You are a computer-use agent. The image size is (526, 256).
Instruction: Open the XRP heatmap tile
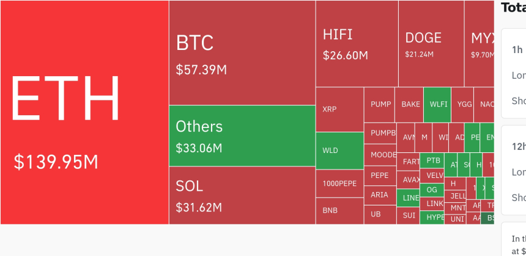[339, 110]
